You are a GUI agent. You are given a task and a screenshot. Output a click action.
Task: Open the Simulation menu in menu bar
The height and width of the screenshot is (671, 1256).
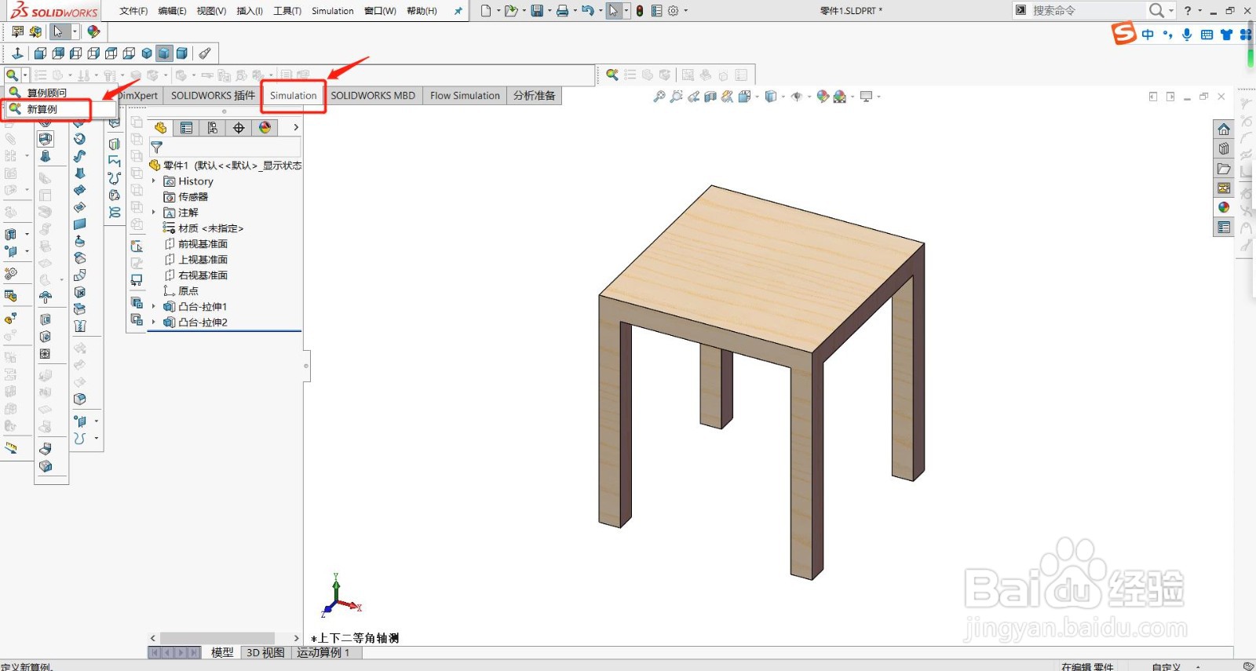[x=333, y=11]
